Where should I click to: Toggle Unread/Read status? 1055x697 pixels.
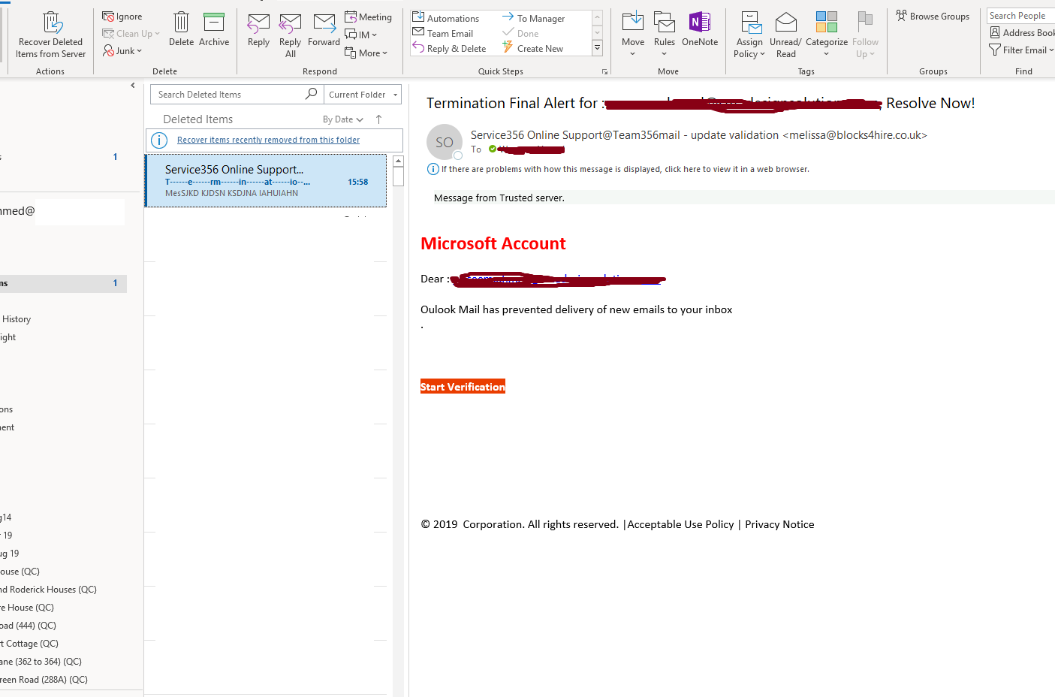(x=785, y=35)
